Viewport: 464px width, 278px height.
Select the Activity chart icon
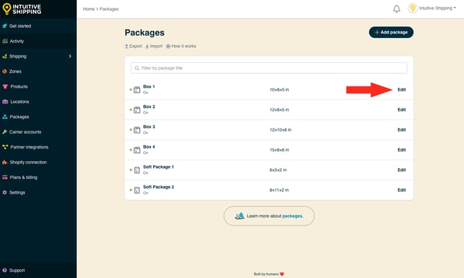click(5, 41)
